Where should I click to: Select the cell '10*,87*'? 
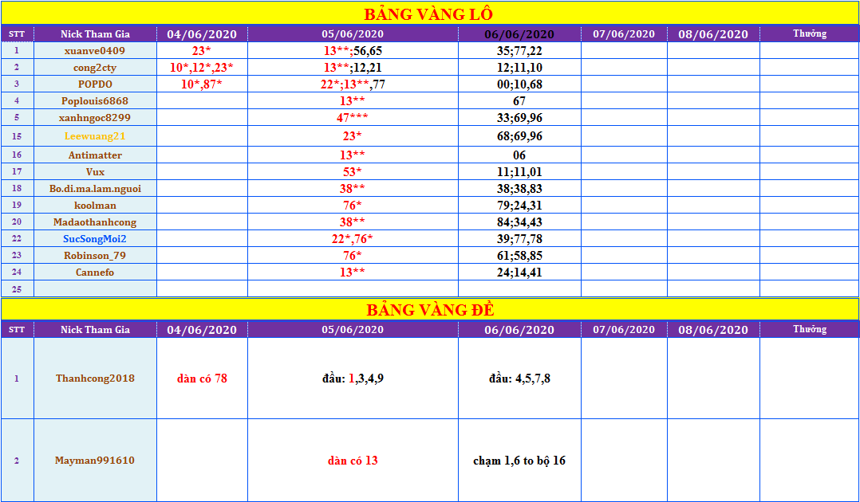coord(202,84)
